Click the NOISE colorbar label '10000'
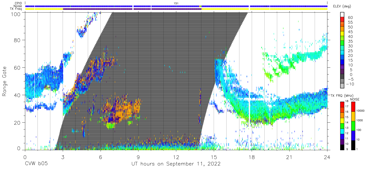Image resolution: width=368 pixels, height=170 pixels. pyautogui.click(x=361, y=111)
